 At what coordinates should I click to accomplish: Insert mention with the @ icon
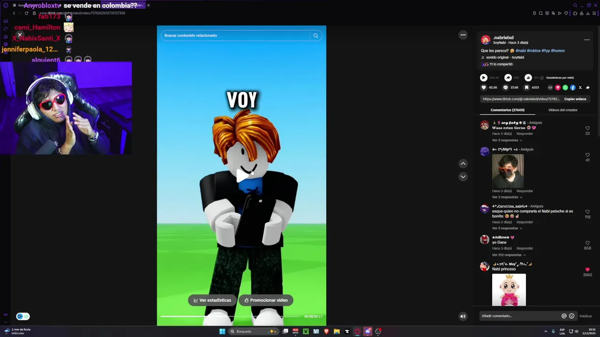tap(564, 316)
